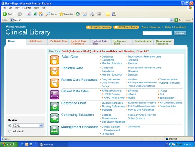Open the Edit button dropdown arrow

tap(103, 14)
